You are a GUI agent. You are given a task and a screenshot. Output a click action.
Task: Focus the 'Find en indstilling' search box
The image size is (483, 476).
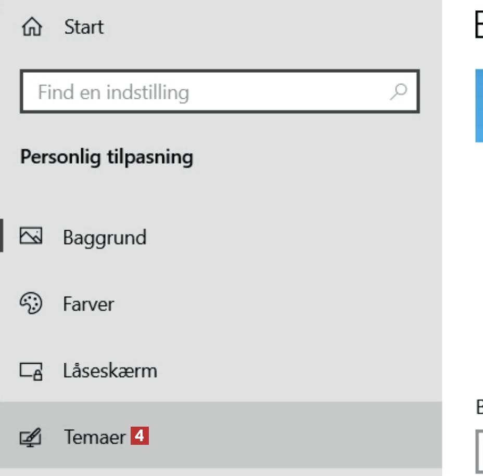[x=220, y=91]
